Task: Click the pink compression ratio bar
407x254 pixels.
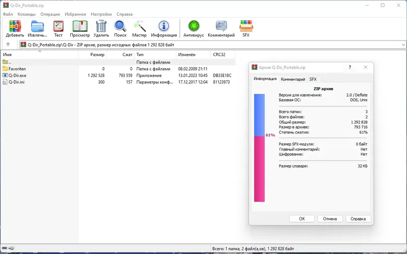Action: [259, 169]
